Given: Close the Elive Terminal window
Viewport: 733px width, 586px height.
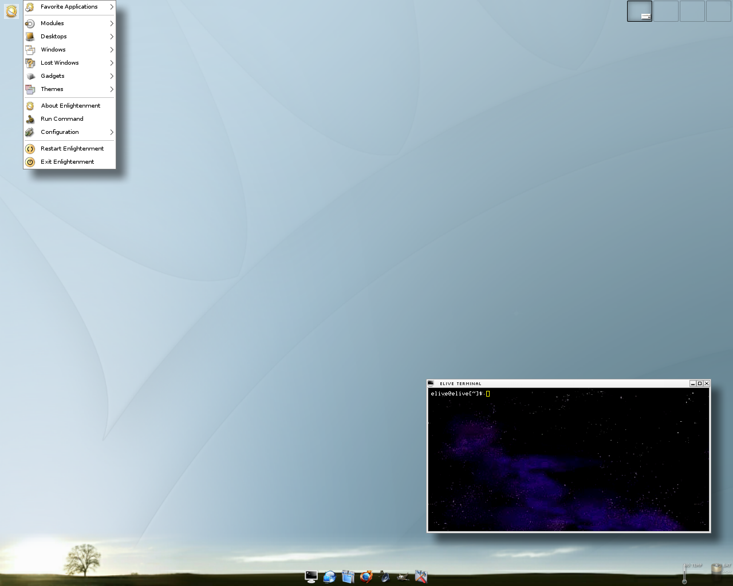Looking at the screenshot, I should [706, 383].
